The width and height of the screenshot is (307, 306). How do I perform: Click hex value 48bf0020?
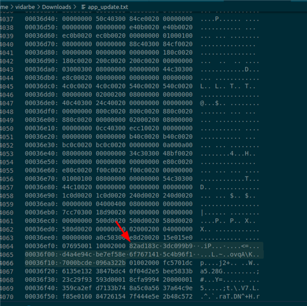click(178, 154)
